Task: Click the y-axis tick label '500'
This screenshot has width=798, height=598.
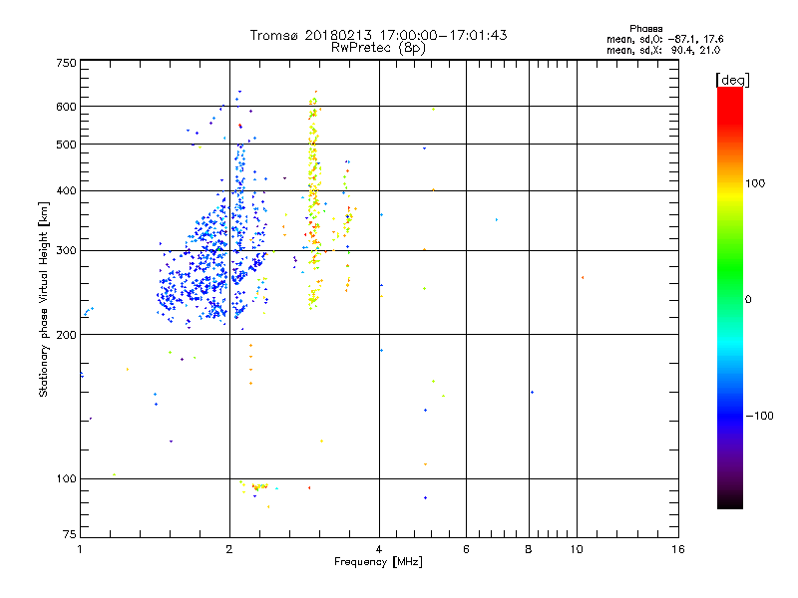Action: tap(66, 144)
